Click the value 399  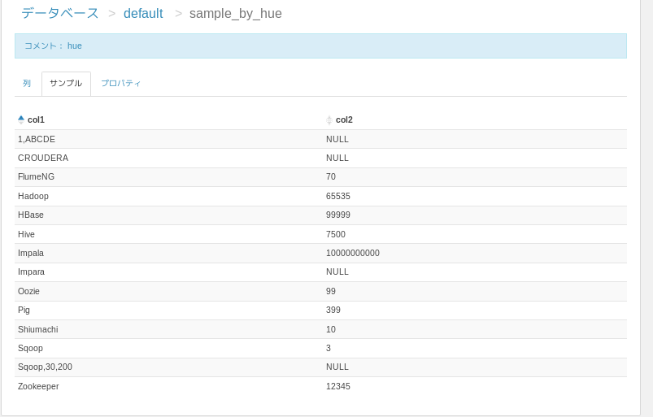click(333, 310)
